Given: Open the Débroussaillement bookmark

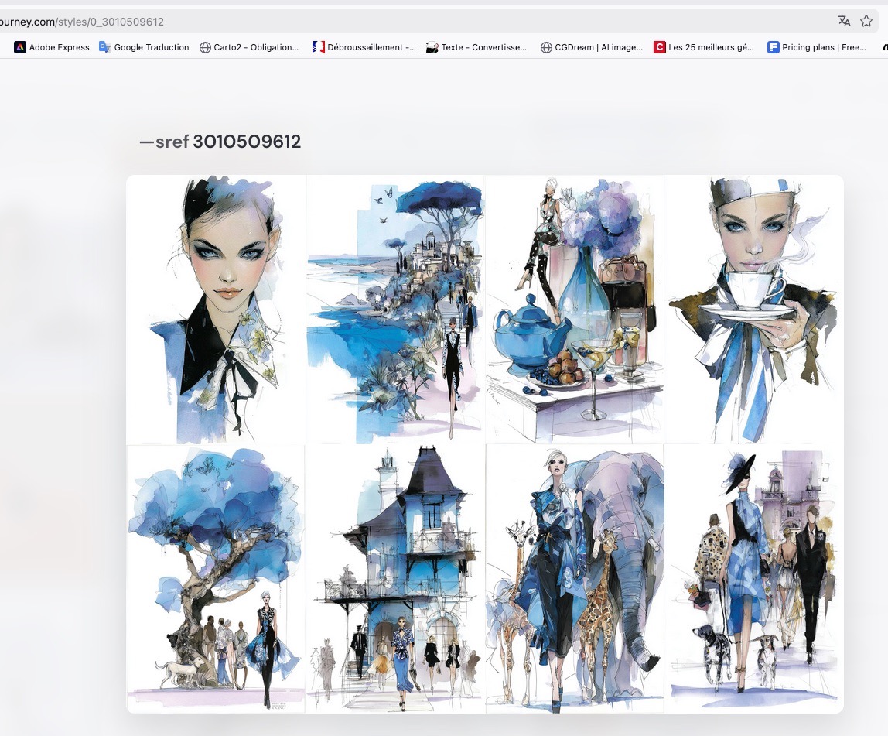Looking at the screenshot, I should tap(364, 47).
